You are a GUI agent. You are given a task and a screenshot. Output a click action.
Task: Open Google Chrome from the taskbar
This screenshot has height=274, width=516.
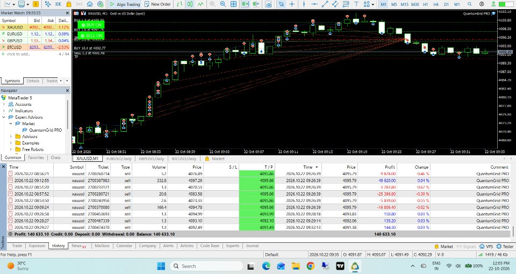pyautogui.click(x=310, y=266)
